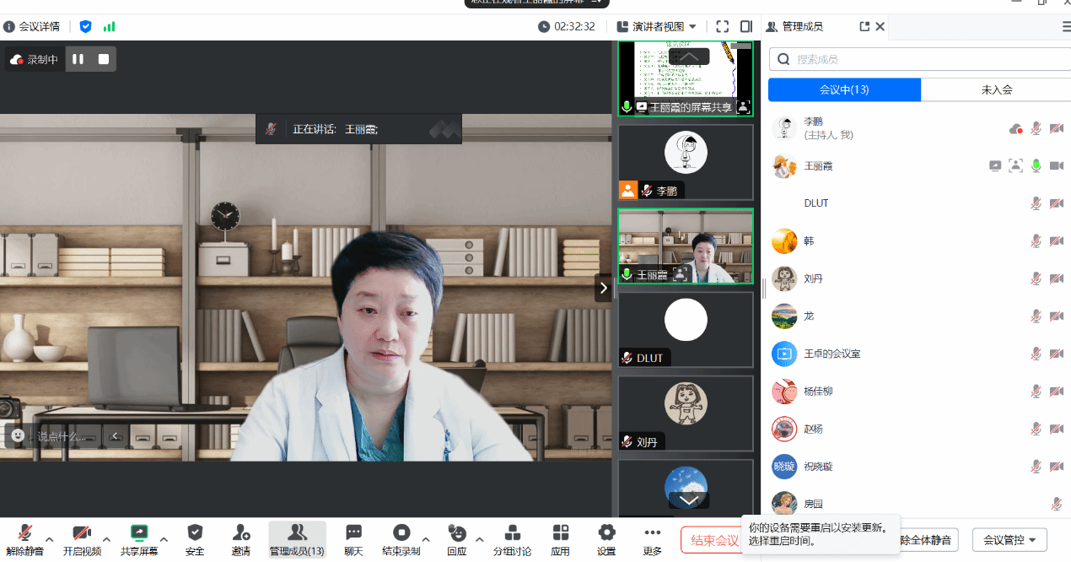Switch to the 未入会 tab
Image resolution: width=1071 pixels, height=562 pixels.
996,89
